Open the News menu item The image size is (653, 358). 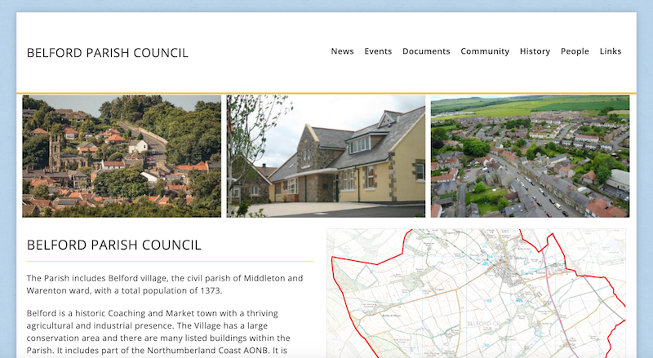pyautogui.click(x=342, y=51)
